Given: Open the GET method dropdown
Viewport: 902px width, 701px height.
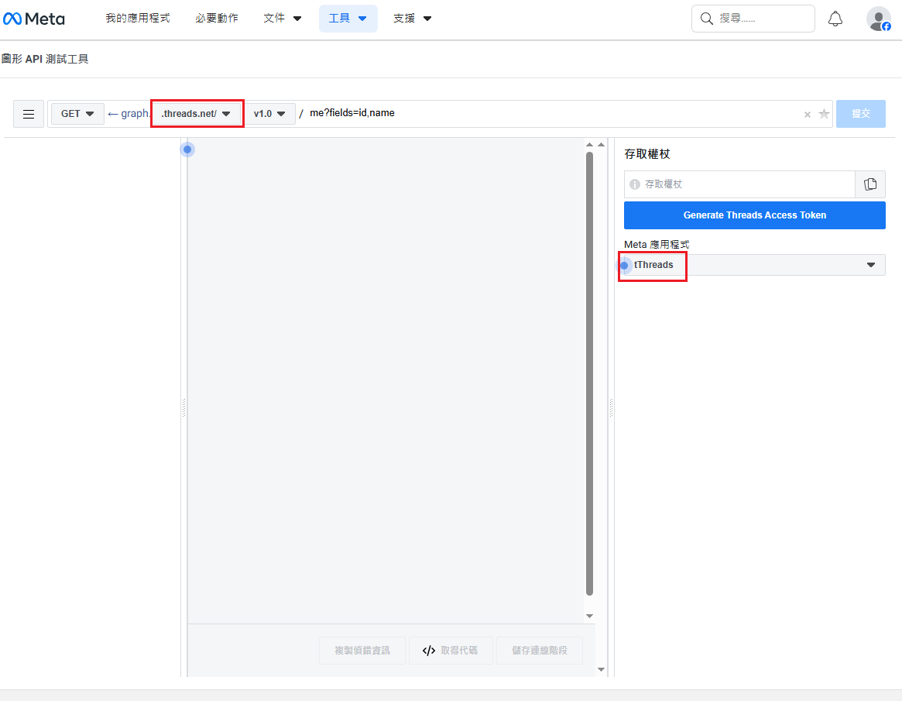Looking at the screenshot, I should pos(77,114).
